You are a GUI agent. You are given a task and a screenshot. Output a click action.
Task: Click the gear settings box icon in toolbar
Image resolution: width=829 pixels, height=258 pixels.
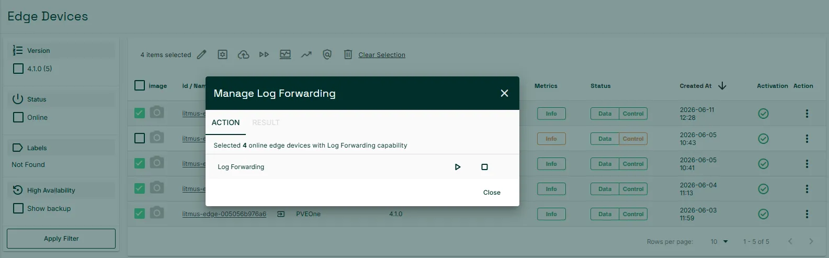point(222,54)
